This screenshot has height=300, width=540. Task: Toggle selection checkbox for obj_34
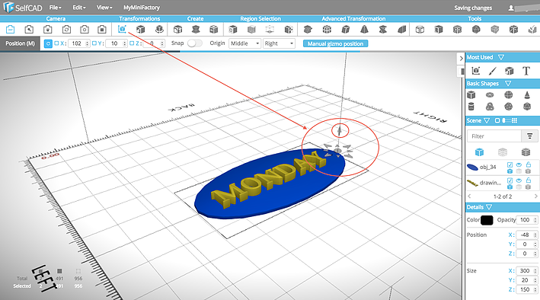(x=510, y=165)
